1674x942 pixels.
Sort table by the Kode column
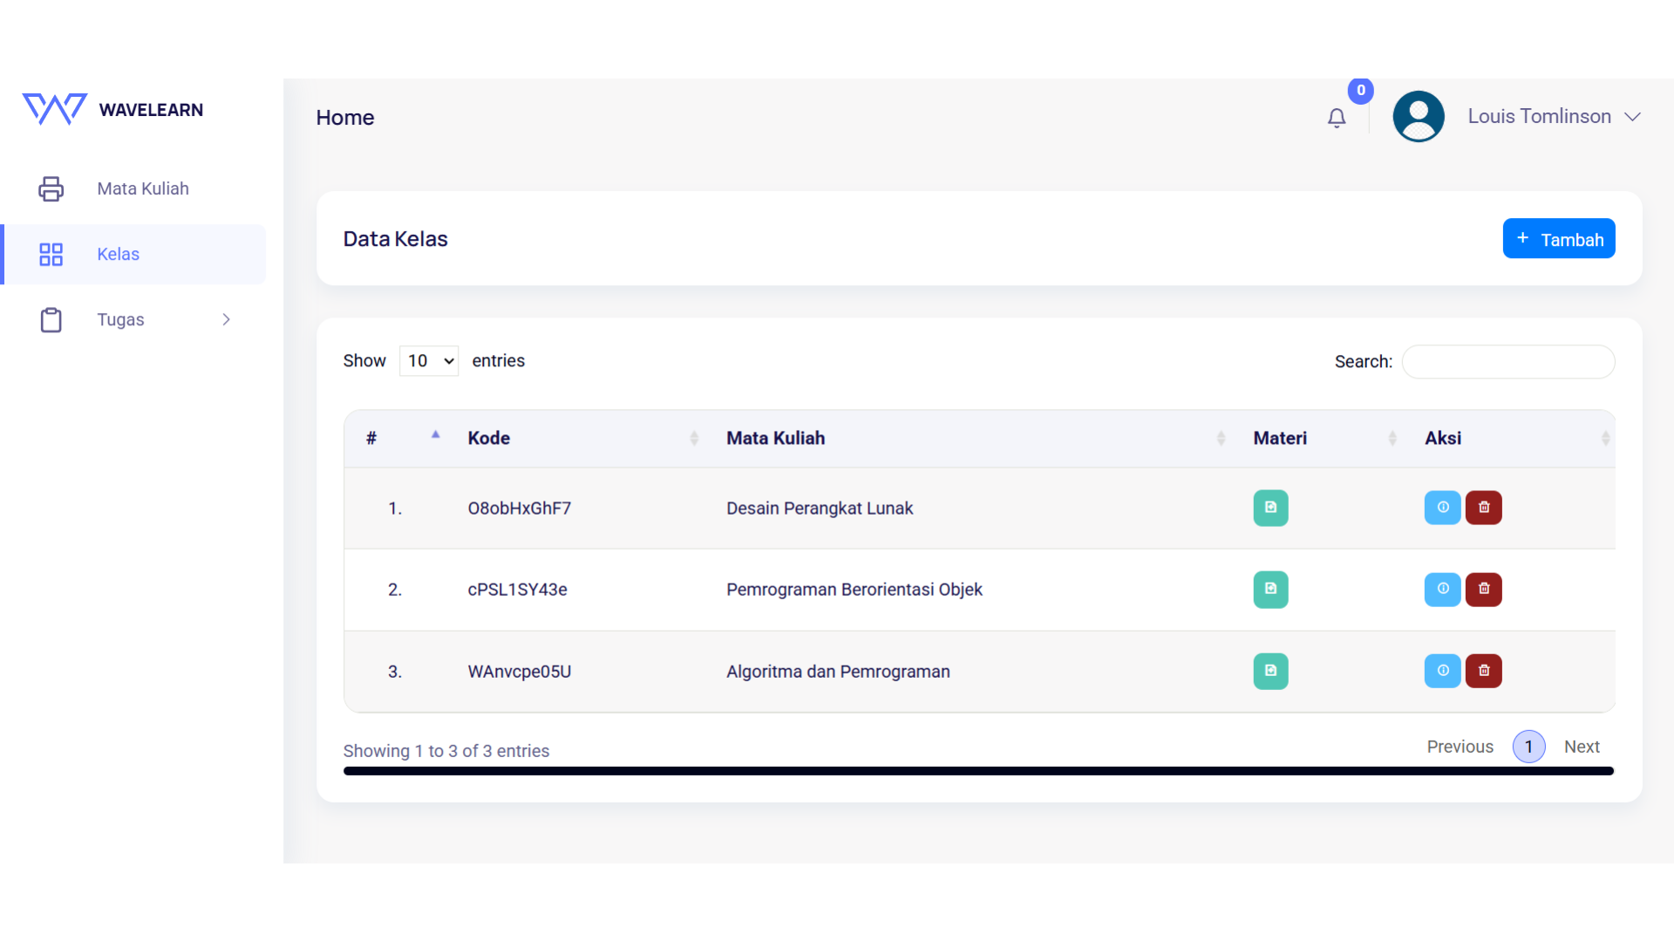(577, 439)
